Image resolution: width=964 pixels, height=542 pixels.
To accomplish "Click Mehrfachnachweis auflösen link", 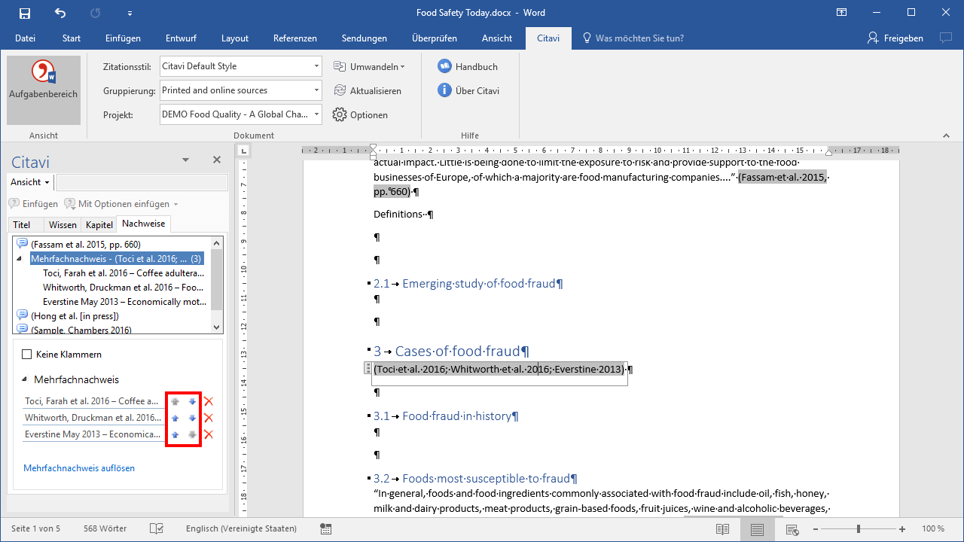I will point(79,468).
